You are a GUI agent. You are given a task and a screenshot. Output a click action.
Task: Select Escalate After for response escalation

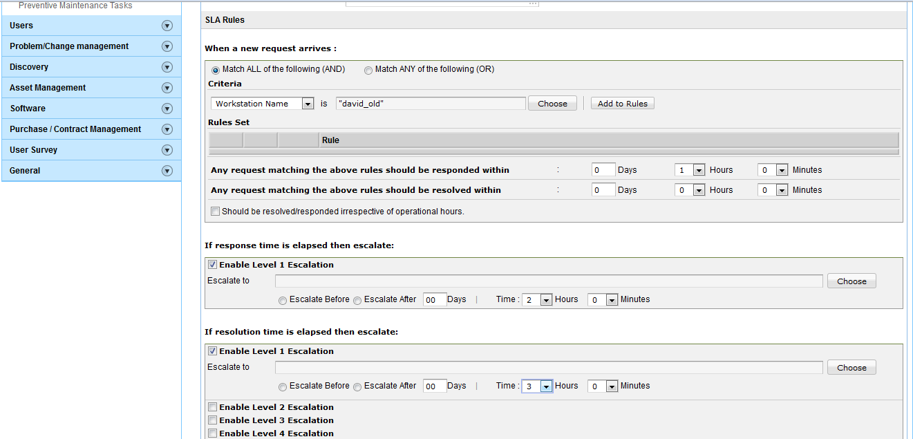[357, 301]
